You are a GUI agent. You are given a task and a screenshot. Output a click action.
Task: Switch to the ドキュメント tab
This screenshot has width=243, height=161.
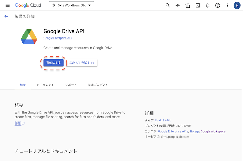[x=45, y=85]
